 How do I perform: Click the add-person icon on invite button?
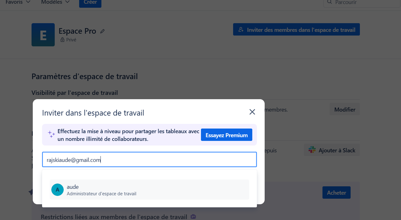tap(241, 30)
